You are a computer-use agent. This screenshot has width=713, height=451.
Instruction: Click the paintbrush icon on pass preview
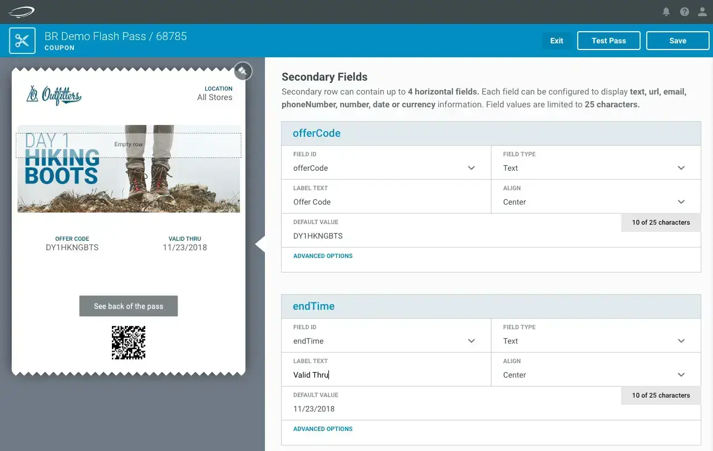coord(243,71)
